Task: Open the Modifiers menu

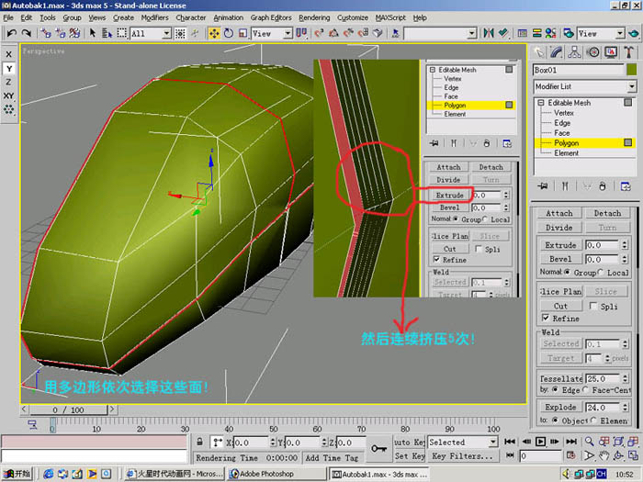Action: tap(154, 17)
